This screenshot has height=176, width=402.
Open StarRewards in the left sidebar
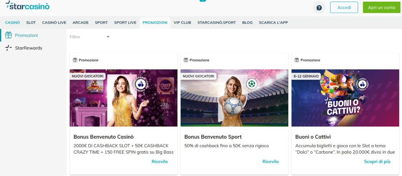coord(28,48)
